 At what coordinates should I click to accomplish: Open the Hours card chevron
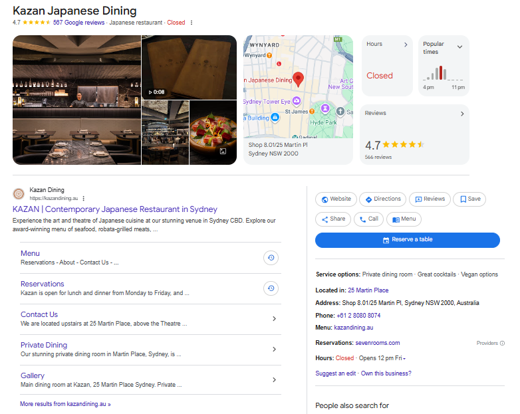tap(406, 45)
